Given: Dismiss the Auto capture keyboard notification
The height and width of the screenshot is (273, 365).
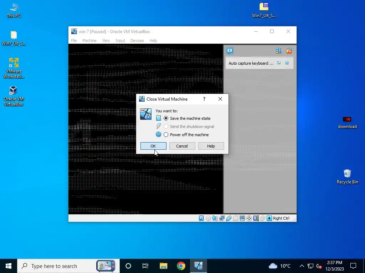Looking at the screenshot, I should [x=287, y=63].
